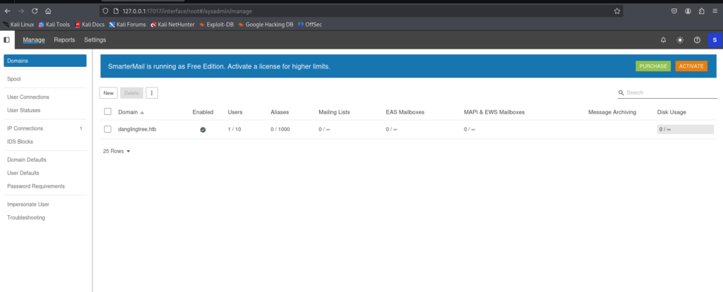Click the EAS Mailboxes column header

point(405,112)
